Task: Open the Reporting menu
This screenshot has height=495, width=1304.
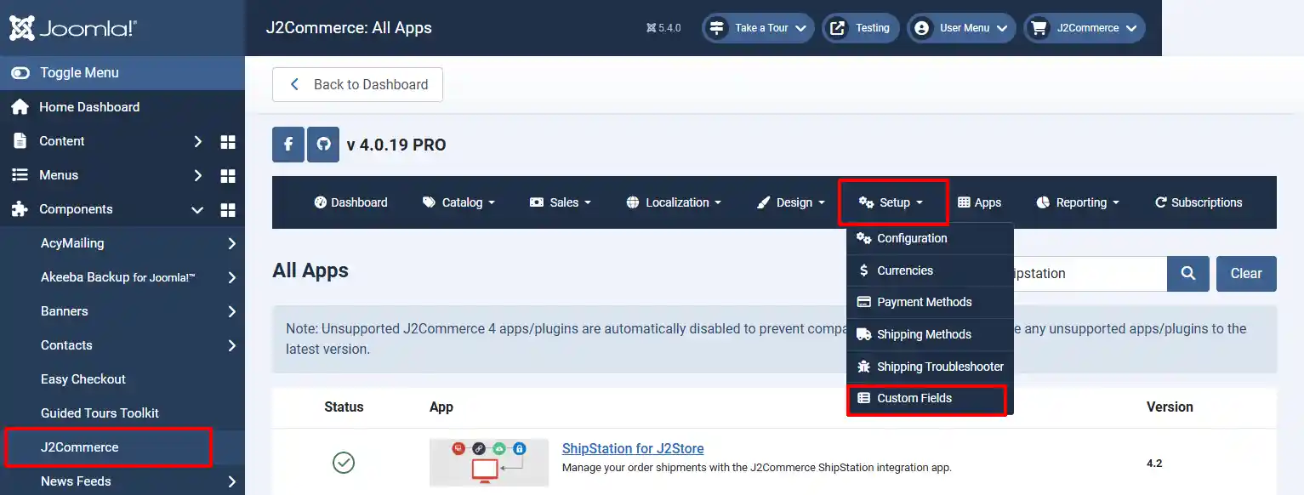Action: (1078, 202)
